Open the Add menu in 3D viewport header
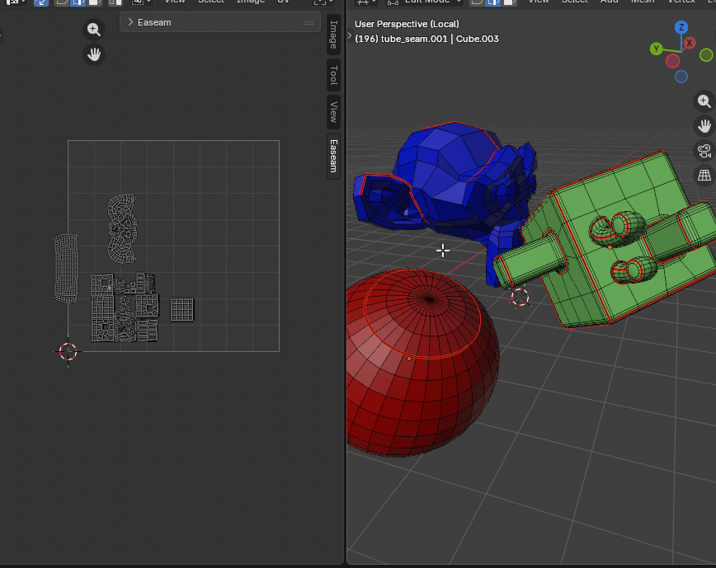716x568 pixels. 609,2
